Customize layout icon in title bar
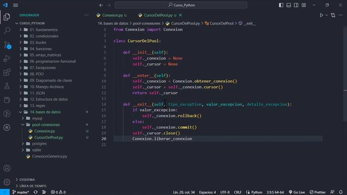This screenshot has width=347, height=195. coord(304,5)
